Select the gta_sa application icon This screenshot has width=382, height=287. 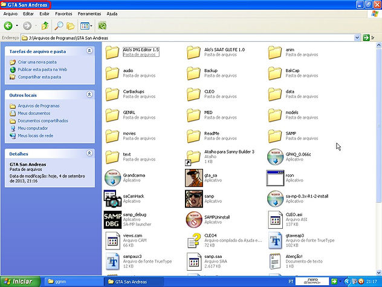tap(193, 177)
